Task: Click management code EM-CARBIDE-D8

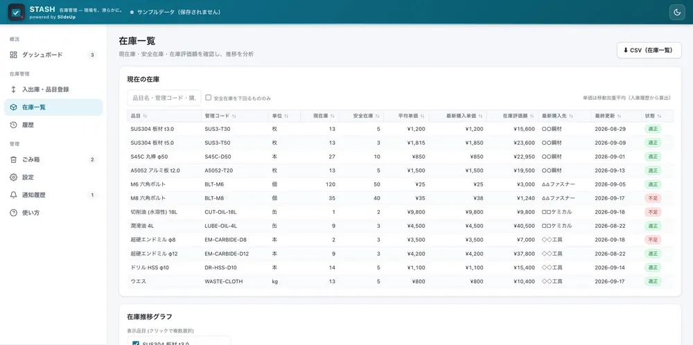Action: 225,240
